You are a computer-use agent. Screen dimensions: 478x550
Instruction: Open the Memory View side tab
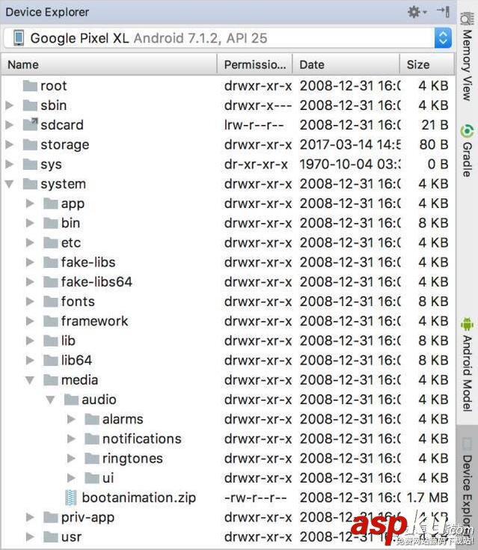click(467, 56)
